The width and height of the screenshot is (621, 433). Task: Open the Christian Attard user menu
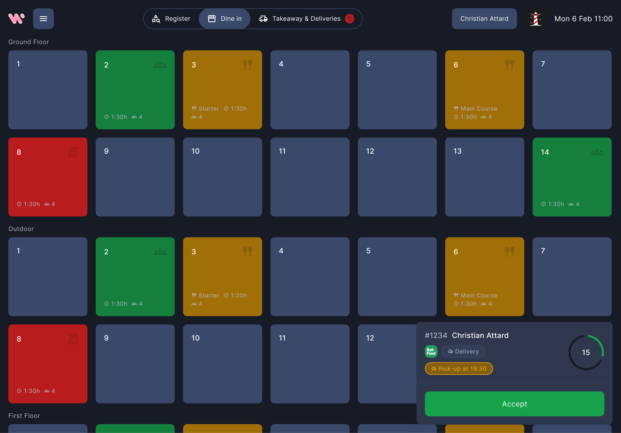[x=484, y=18]
